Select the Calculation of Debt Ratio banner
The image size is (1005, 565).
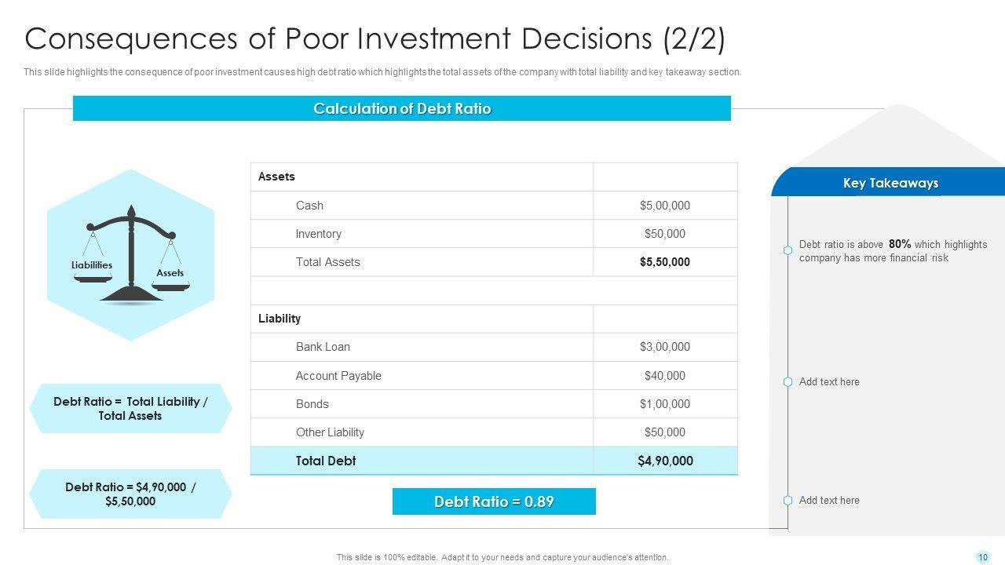401,108
